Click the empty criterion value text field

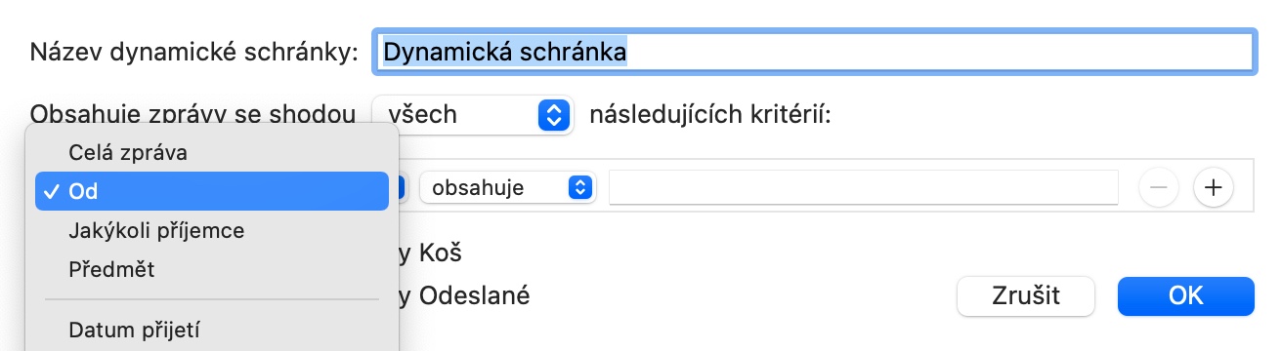[864, 187]
